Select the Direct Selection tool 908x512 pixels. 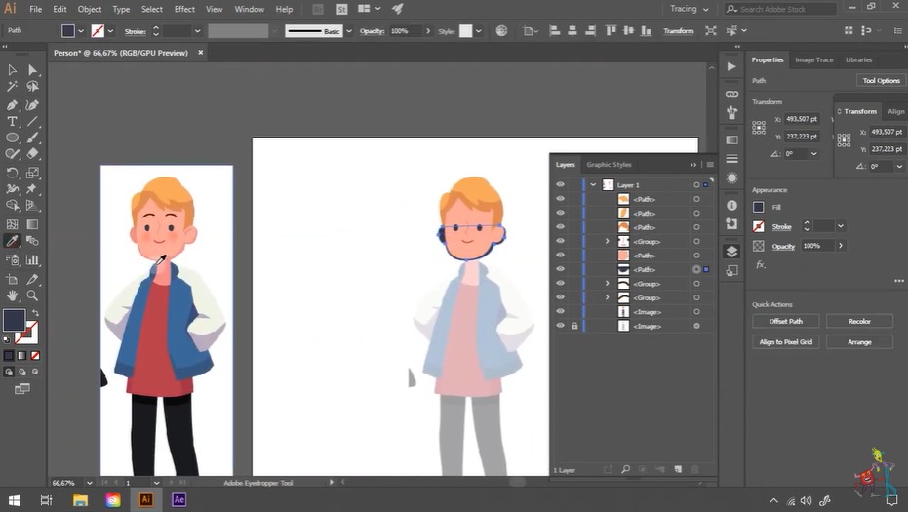(x=32, y=69)
